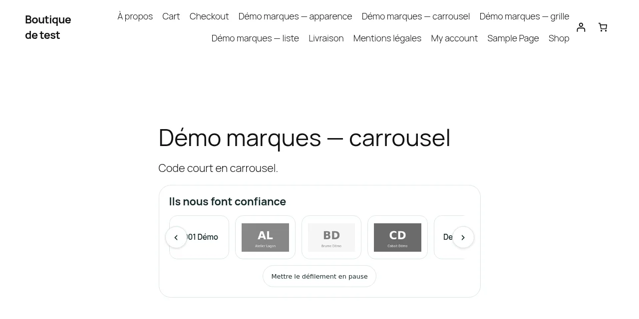Open Sample Page

[x=513, y=38]
